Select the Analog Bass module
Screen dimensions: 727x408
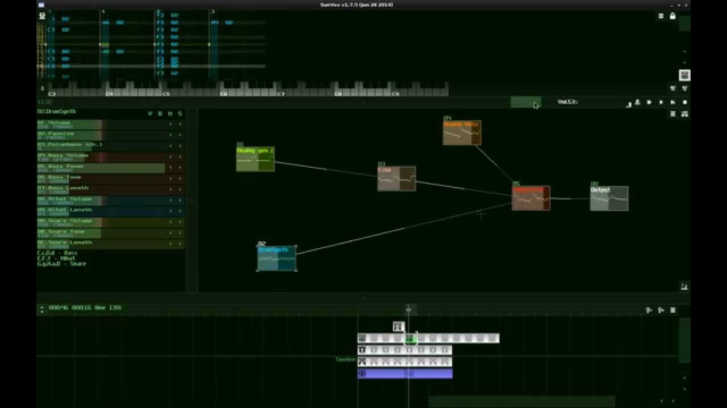pos(462,133)
